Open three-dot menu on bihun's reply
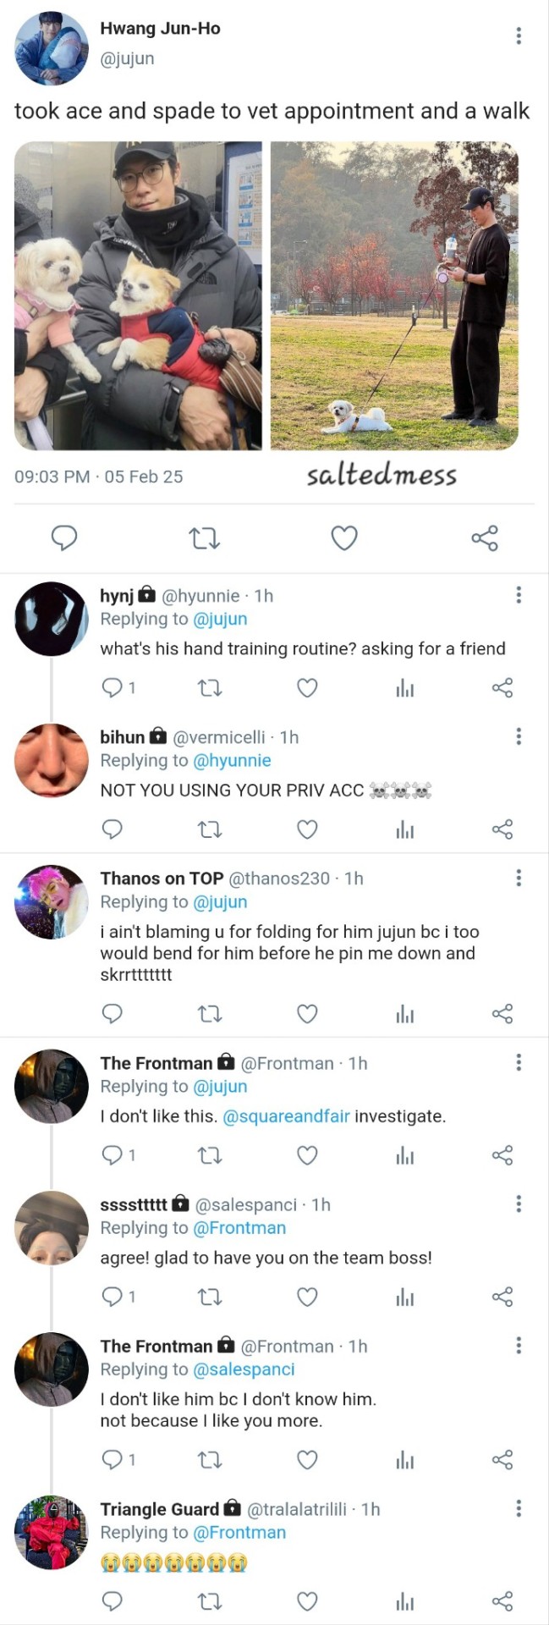Viewport: 549px width, 1625px height. click(x=519, y=736)
